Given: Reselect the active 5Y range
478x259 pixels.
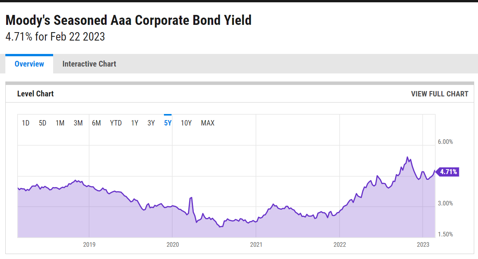Looking at the screenshot, I should click(167, 123).
